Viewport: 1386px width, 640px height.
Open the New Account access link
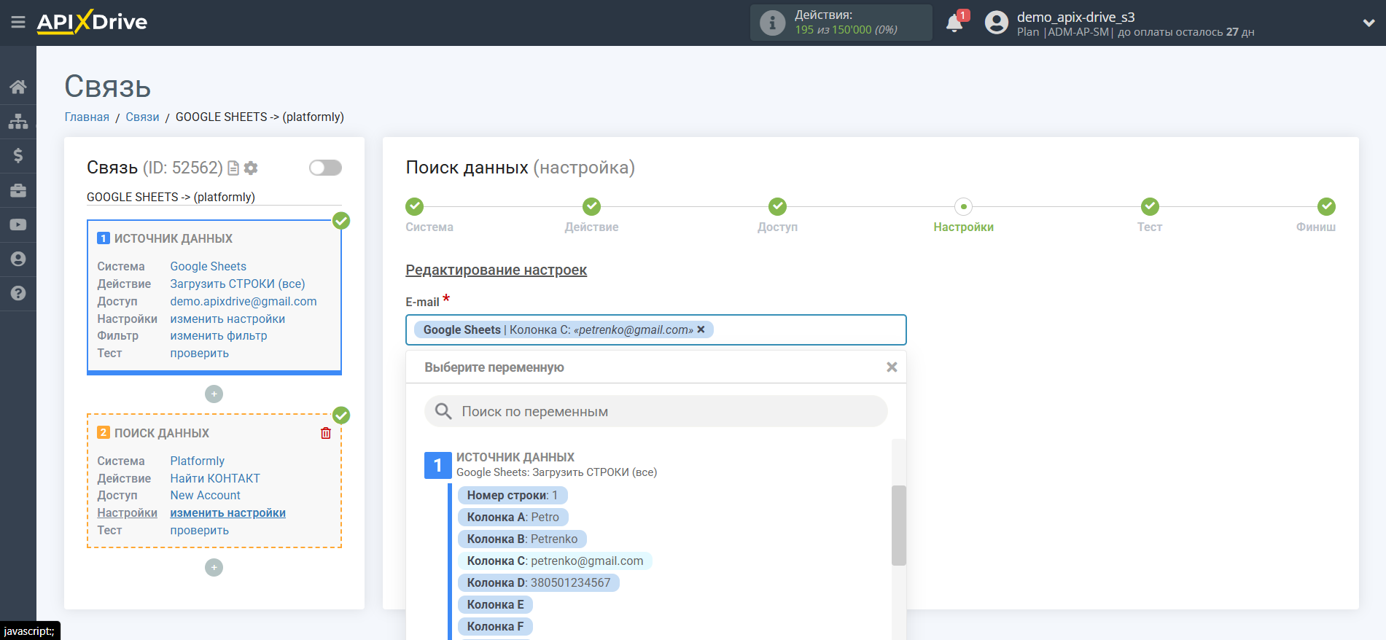click(x=205, y=495)
